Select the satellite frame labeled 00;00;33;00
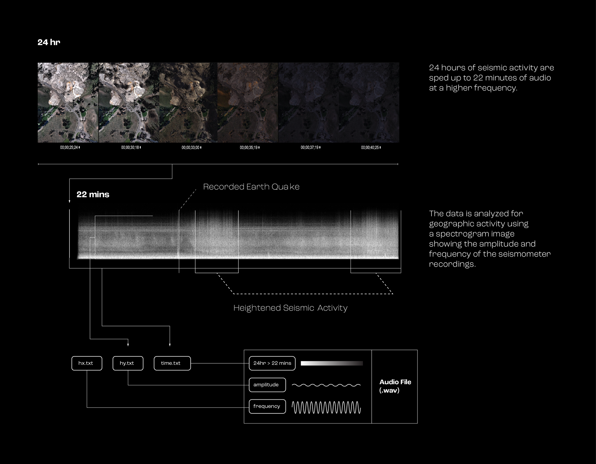Viewport: 596px width, 464px height. (x=188, y=102)
